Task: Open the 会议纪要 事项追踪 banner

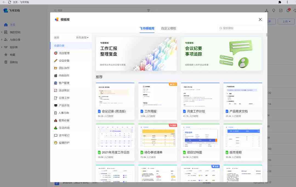Action: pos(221,54)
